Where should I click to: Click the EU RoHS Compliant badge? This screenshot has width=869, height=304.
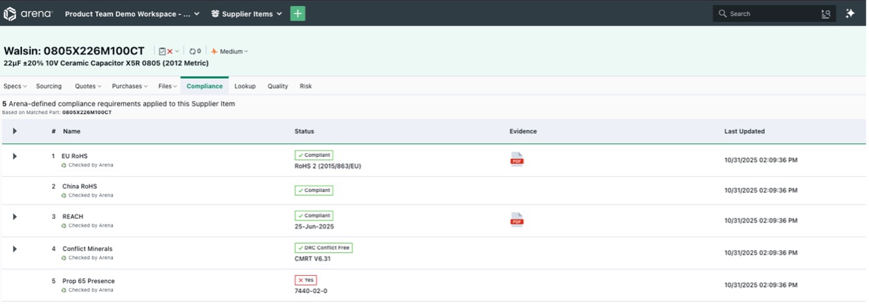click(x=314, y=155)
